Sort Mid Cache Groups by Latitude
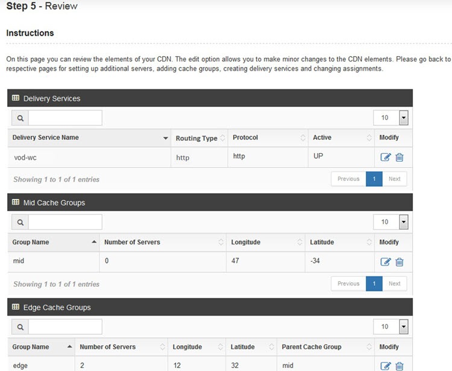Screen dimensions: 452x371 [x=340, y=243]
